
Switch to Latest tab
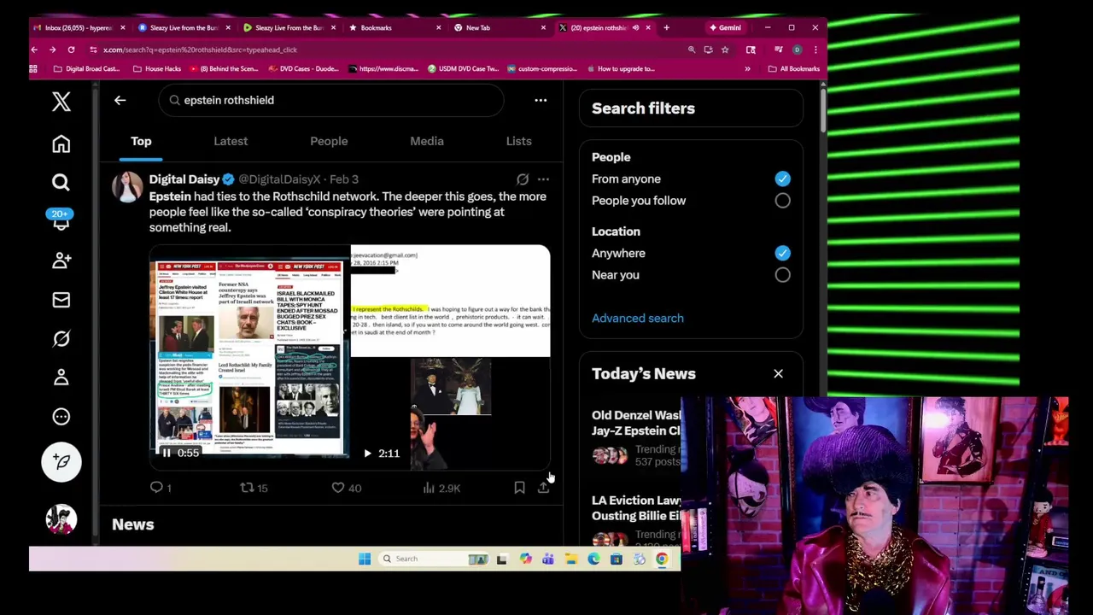231,141
